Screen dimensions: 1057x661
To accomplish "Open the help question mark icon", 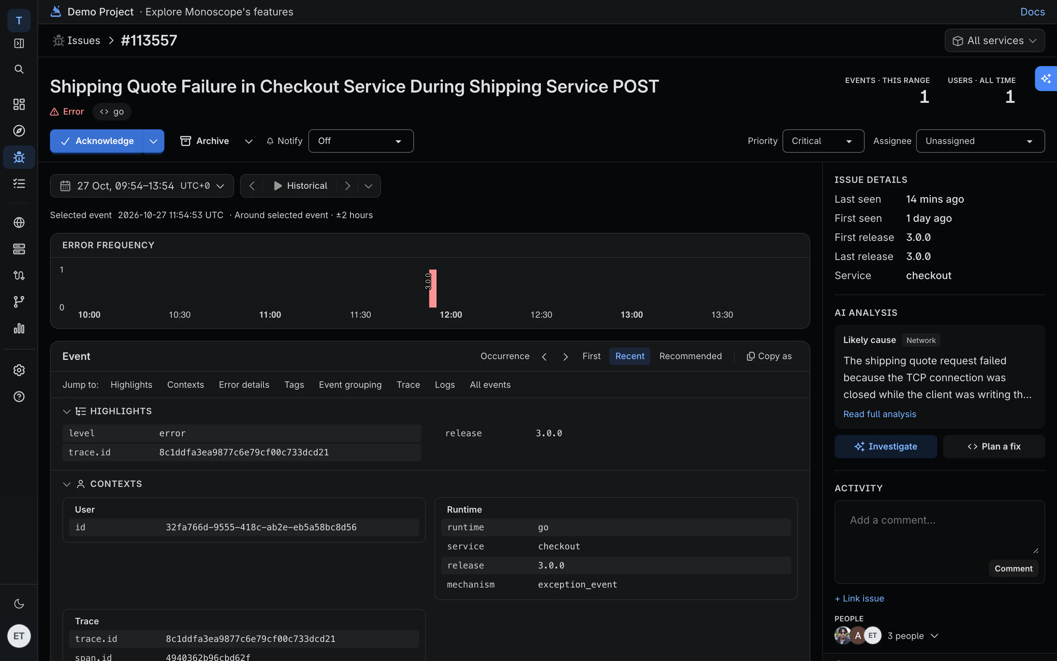I will pyautogui.click(x=19, y=397).
